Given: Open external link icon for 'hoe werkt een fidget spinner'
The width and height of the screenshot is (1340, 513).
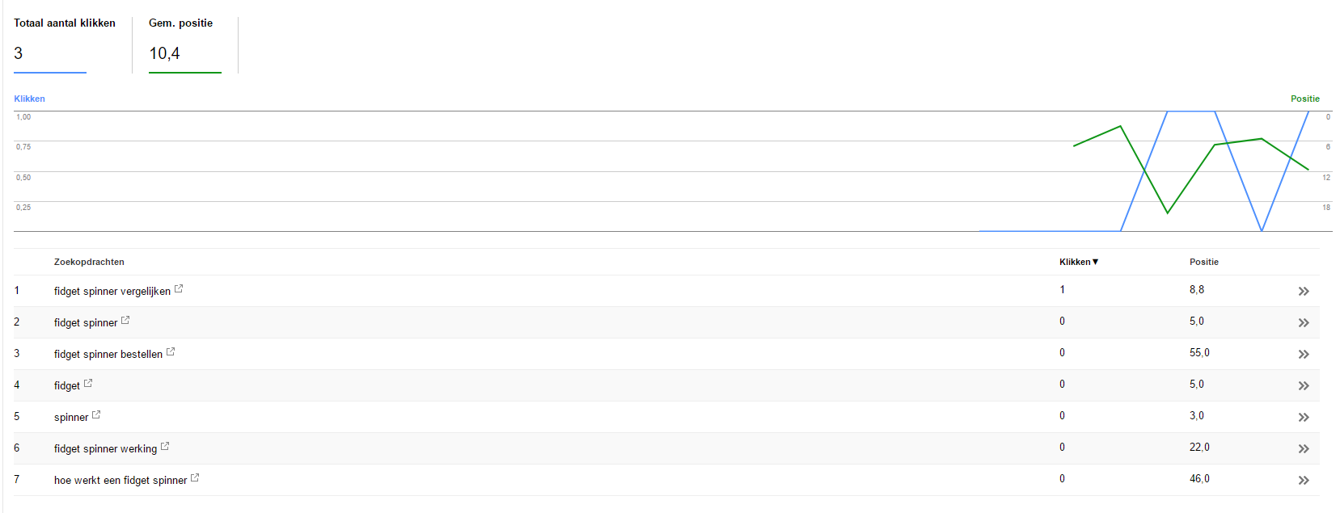Looking at the screenshot, I should 195,477.
